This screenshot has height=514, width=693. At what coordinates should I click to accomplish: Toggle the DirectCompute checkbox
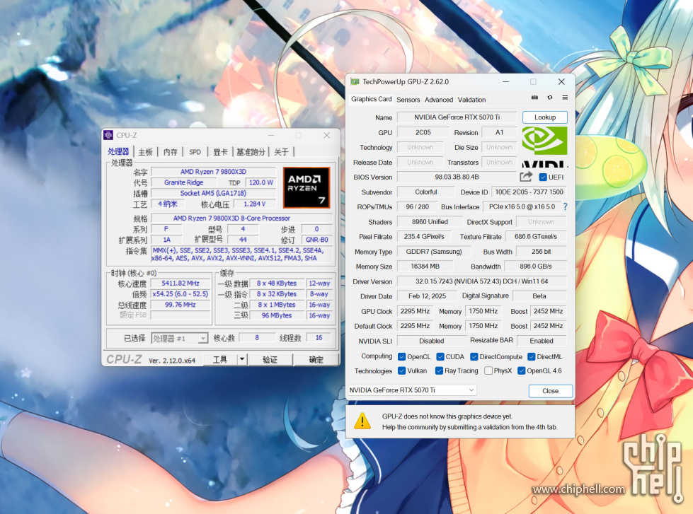[474, 356]
